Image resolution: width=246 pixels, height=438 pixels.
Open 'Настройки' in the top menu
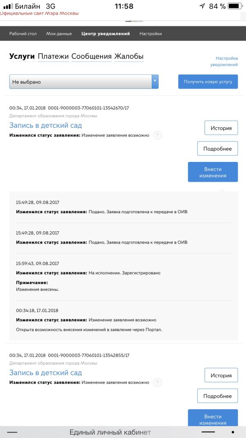coord(150,34)
